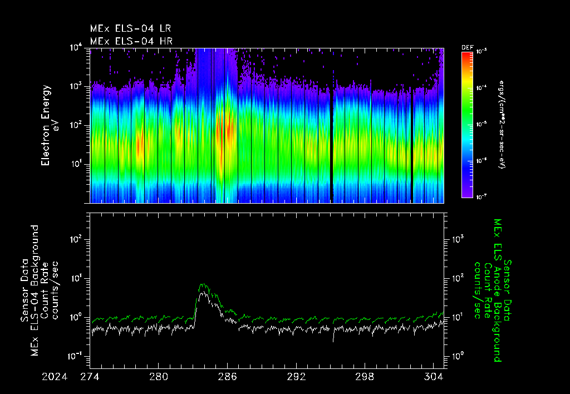
Task: Click the green 'MEx ELS Anode Background' axis label
Action: [498, 290]
